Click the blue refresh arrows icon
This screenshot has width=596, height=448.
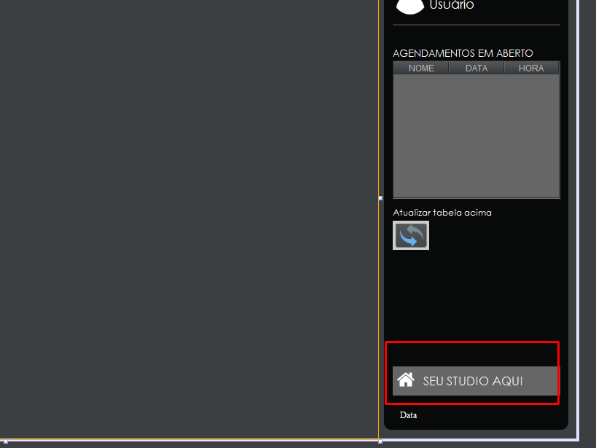[411, 235]
